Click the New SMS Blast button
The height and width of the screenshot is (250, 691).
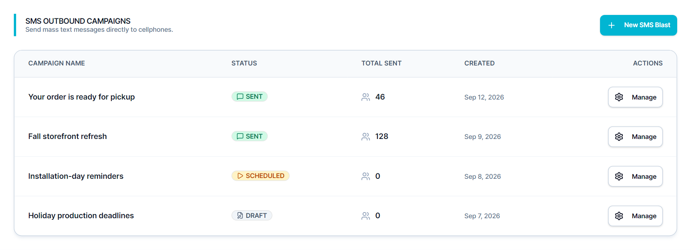[638, 25]
